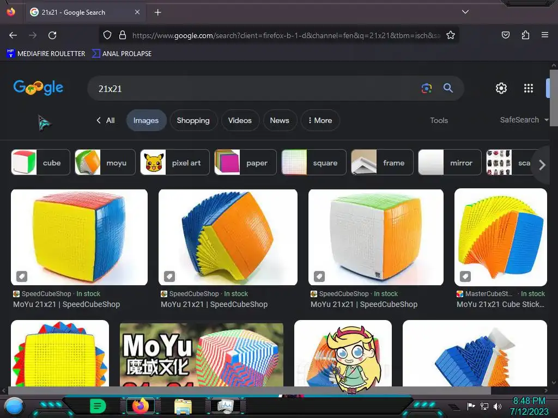Image resolution: width=558 pixels, height=418 pixels.
Task: Click the magnifying glass search button
Action: 448,88
